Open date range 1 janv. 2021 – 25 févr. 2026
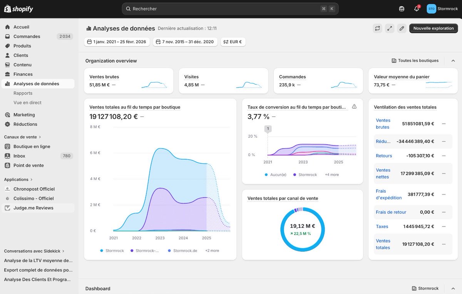462x294 pixels. pos(117,42)
